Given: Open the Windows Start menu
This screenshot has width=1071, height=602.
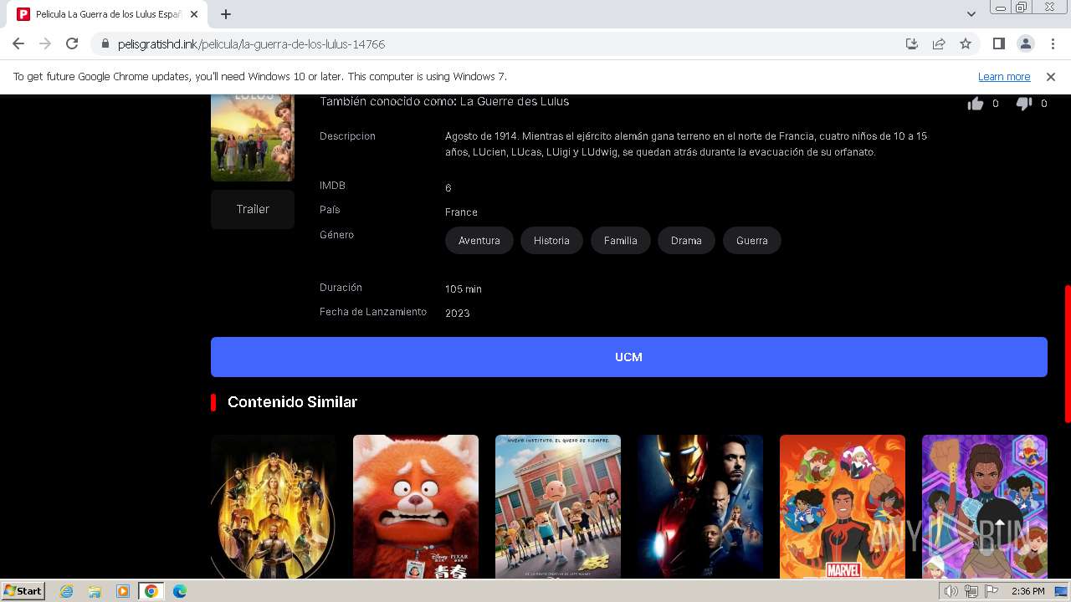Looking at the screenshot, I should pos(23,591).
